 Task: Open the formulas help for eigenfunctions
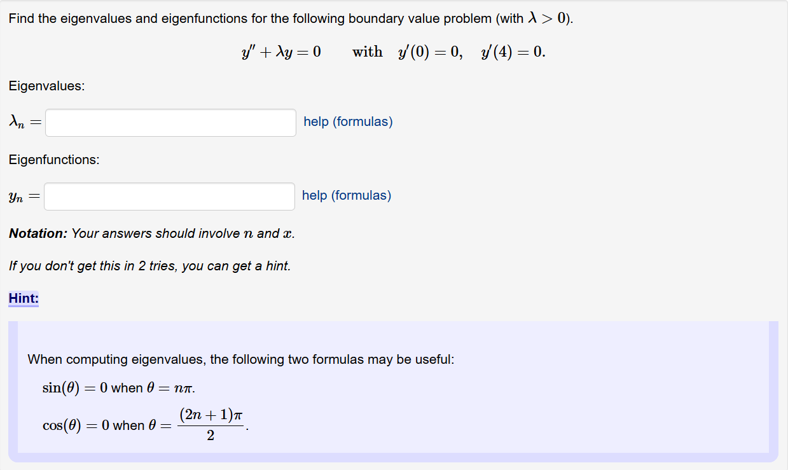point(346,195)
